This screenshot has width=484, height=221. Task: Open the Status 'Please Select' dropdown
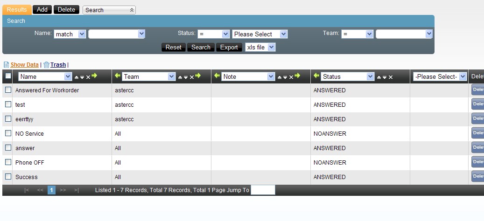coord(260,34)
